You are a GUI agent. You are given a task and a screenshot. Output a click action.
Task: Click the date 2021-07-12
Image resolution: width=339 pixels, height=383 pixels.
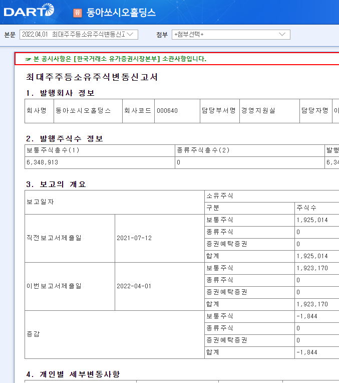click(x=134, y=238)
